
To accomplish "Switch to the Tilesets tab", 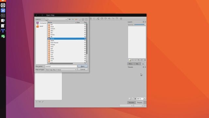I will point(139,103).
